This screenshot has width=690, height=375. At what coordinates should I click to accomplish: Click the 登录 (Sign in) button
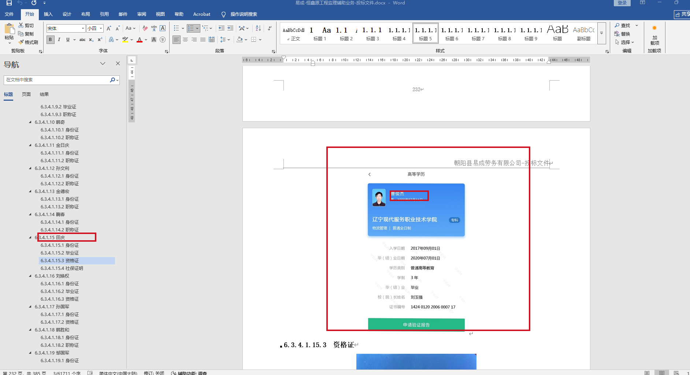tap(622, 3)
